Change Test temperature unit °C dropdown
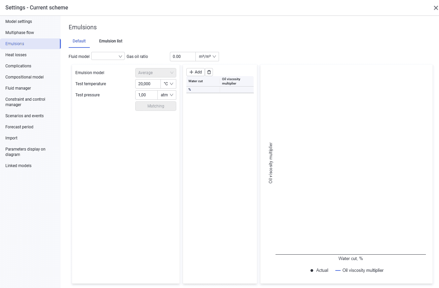Image resolution: width=439 pixels, height=288 pixels. tap(169, 84)
